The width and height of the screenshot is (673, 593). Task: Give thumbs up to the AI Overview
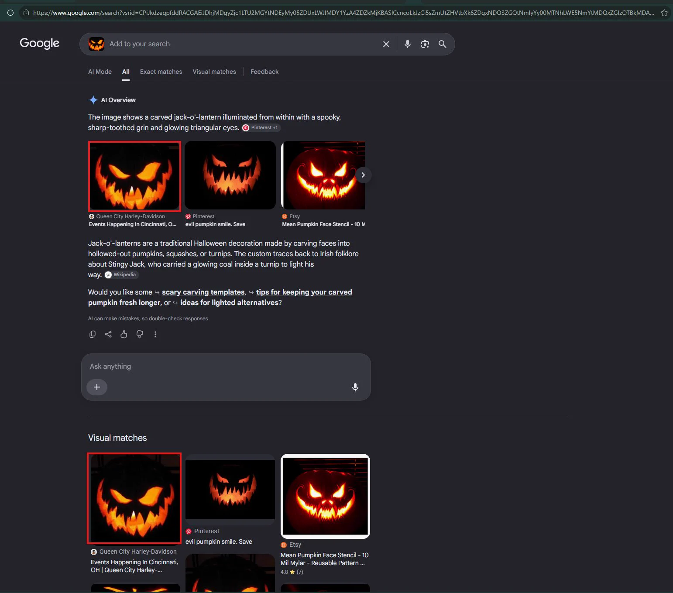(x=124, y=334)
